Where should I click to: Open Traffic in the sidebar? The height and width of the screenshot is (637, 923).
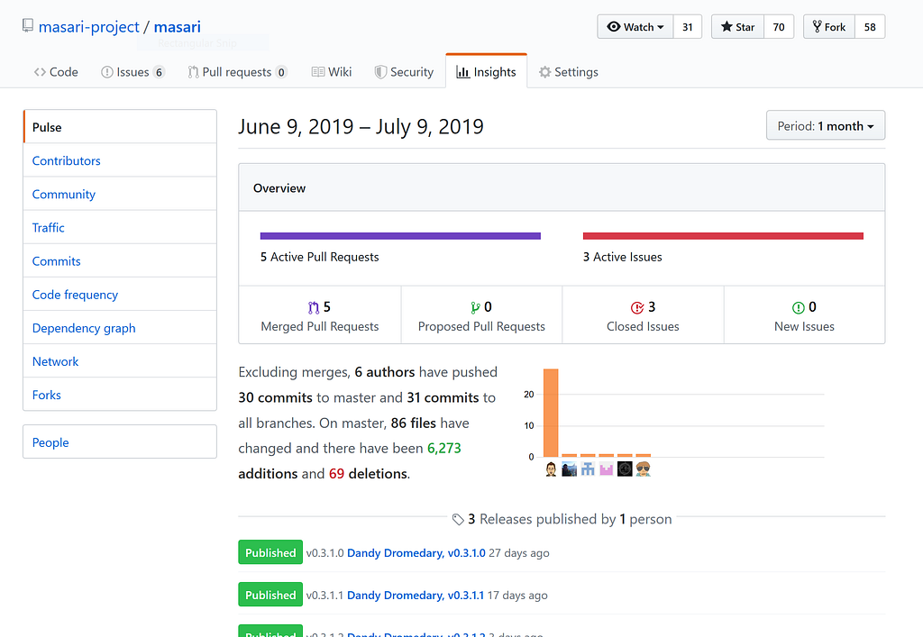[x=120, y=227]
